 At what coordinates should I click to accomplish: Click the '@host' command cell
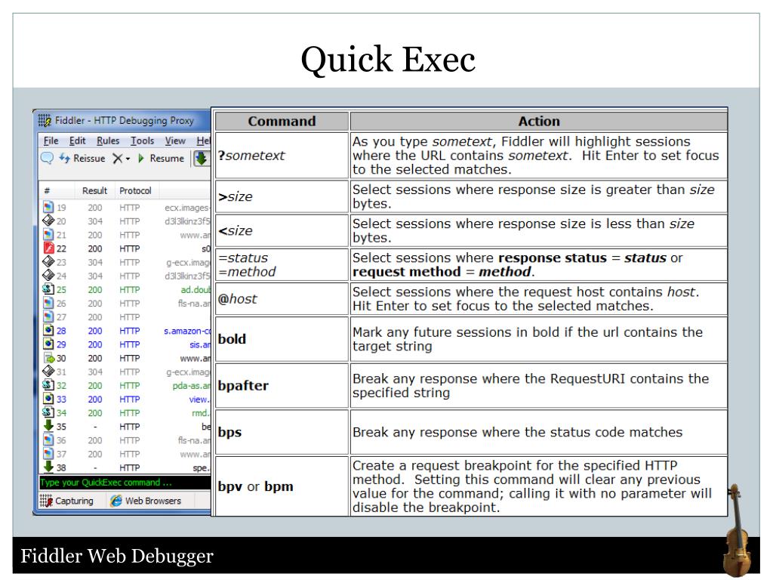tap(282, 298)
